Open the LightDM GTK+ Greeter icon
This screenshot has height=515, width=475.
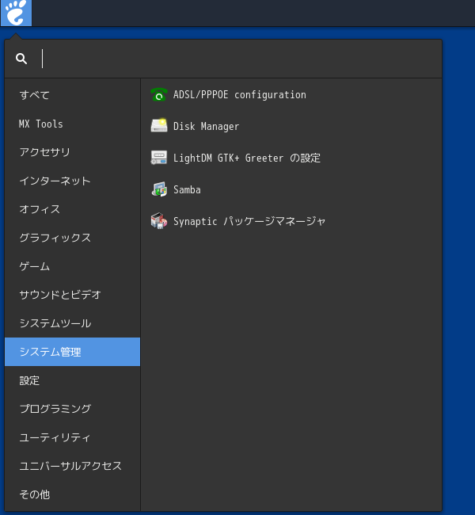point(159,158)
